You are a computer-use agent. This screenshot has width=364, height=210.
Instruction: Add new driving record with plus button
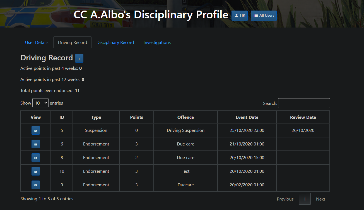[79, 58]
